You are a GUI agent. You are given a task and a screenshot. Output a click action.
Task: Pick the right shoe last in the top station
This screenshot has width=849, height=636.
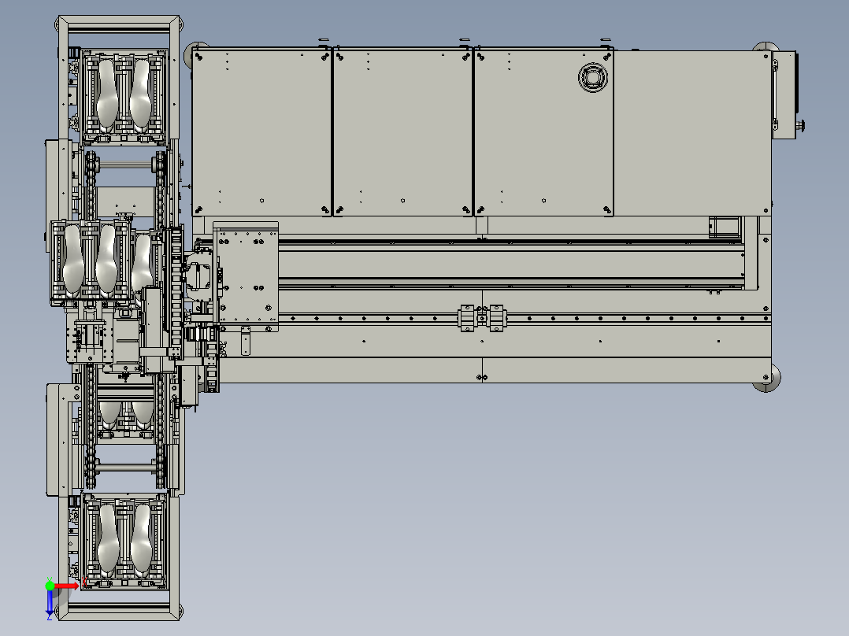pyautogui.click(x=140, y=94)
